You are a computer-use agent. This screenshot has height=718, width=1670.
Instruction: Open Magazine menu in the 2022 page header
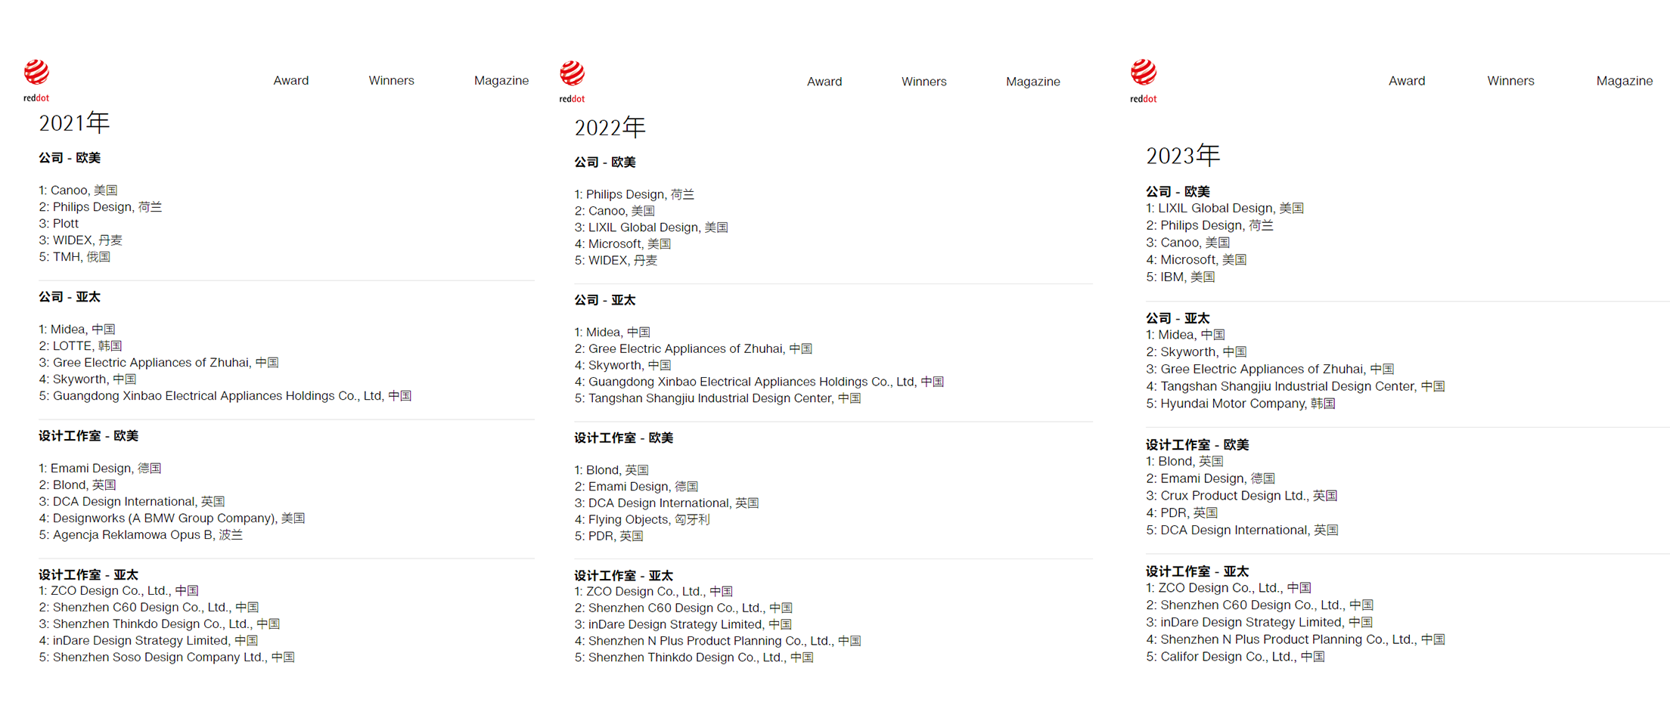click(x=1032, y=81)
